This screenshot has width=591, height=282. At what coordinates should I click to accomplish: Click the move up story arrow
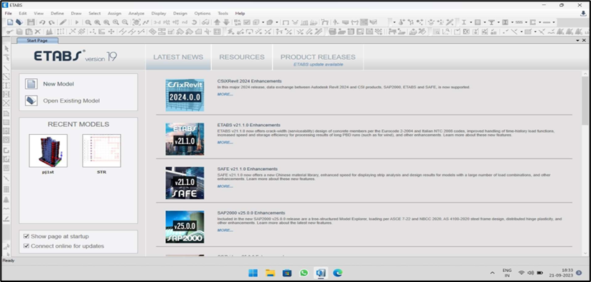coord(217,22)
